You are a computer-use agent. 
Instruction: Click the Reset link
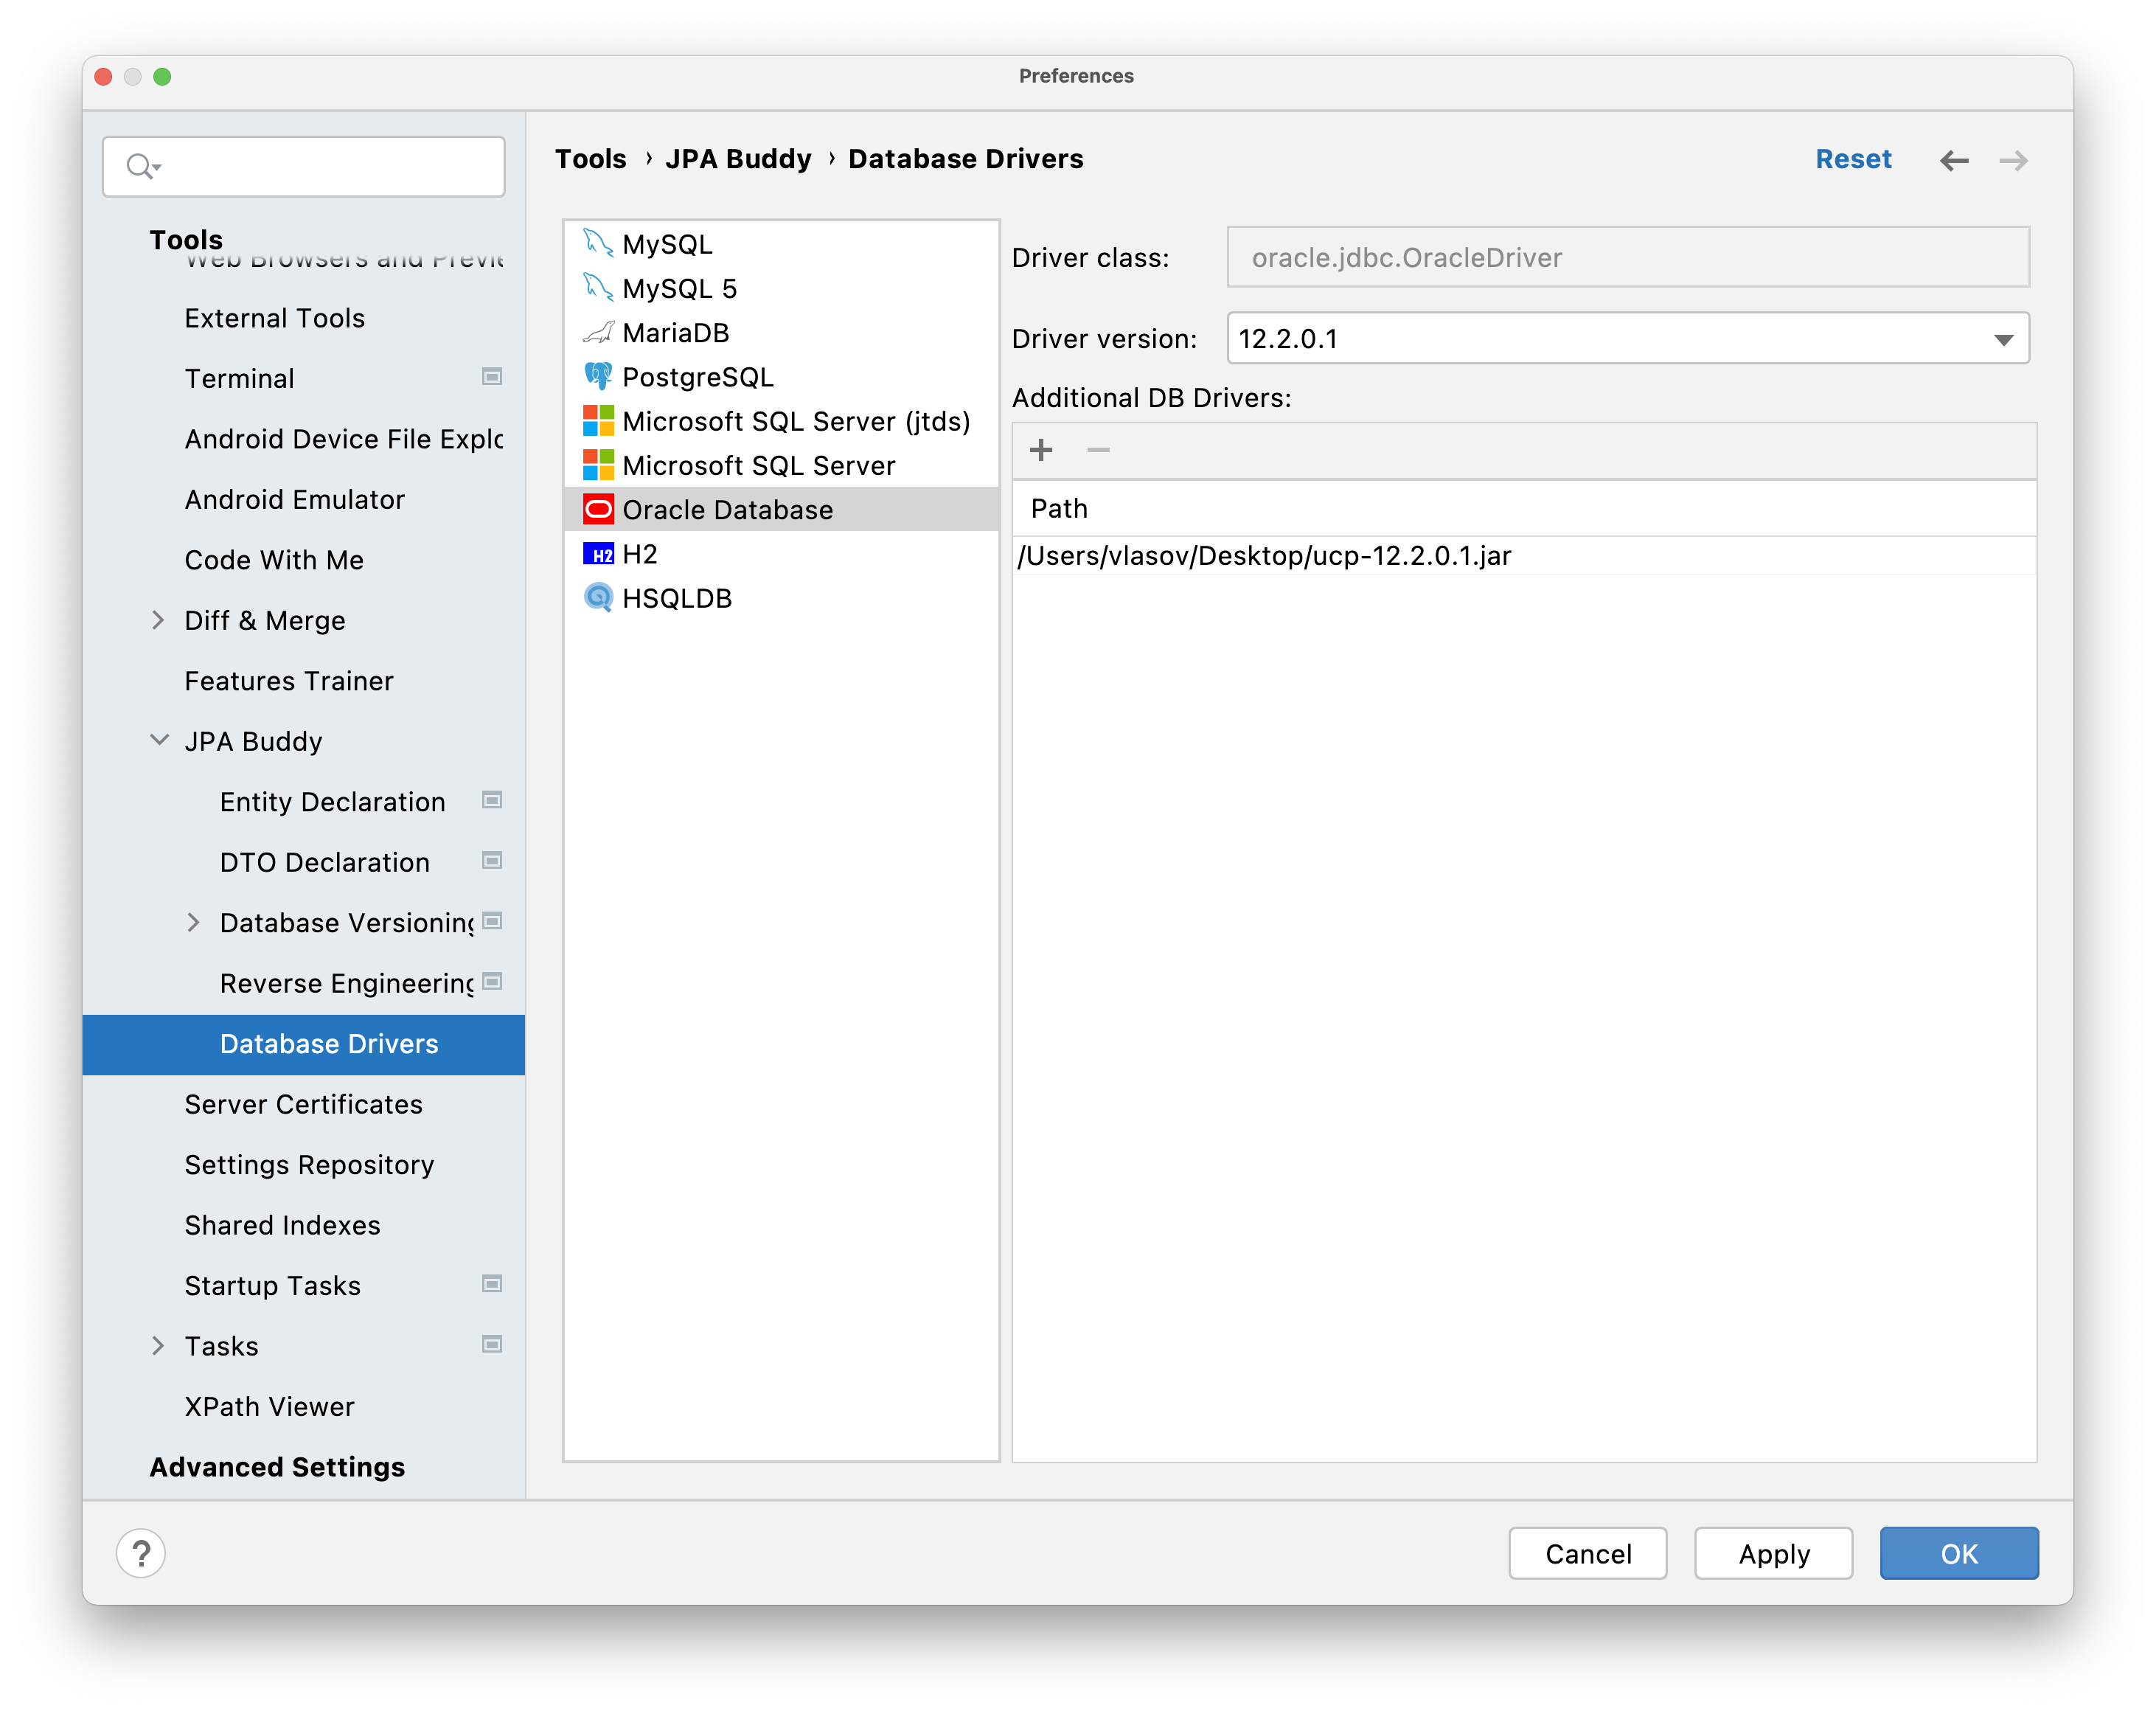[1853, 159]
